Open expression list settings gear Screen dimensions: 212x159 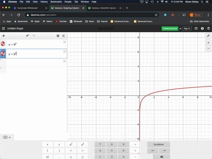[x=58, y=36]
